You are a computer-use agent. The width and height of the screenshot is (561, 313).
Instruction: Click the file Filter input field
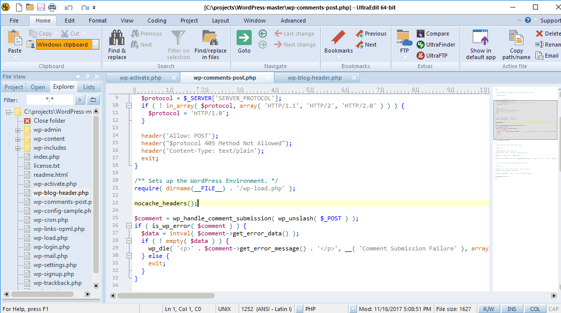pos(49,100)
